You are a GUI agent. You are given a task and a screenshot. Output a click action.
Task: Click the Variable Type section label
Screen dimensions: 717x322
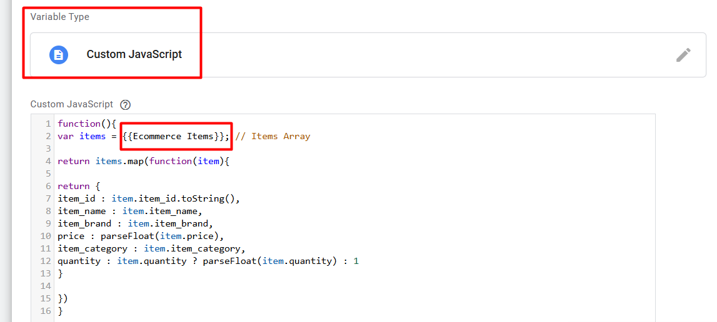click(60, 17)
